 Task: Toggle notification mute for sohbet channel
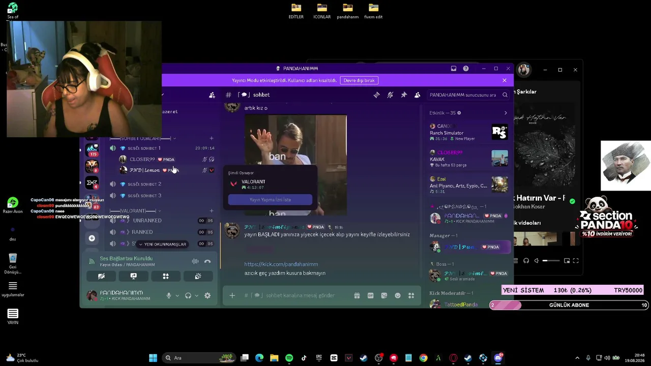coord(390,95)
